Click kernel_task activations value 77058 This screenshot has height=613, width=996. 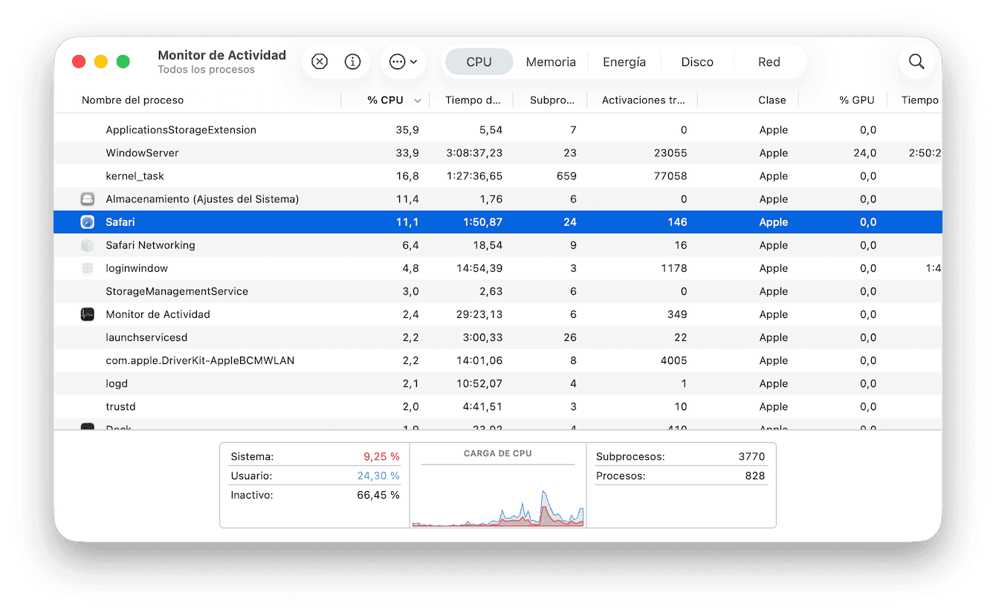pos(672,175)
